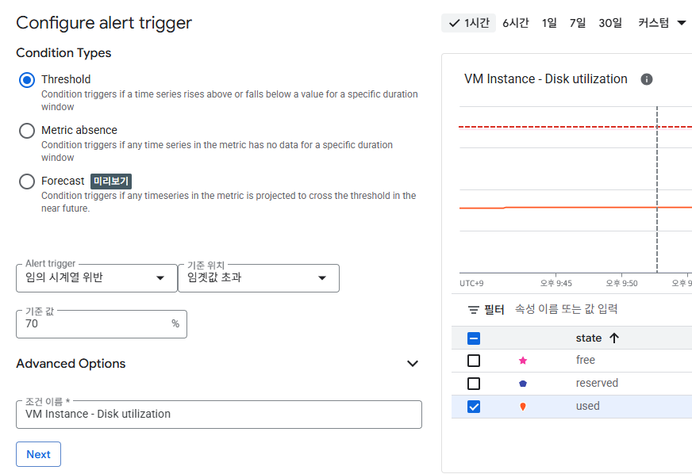Select the Forecast condition type
692x474 pixels.
[x=27, y=182]
